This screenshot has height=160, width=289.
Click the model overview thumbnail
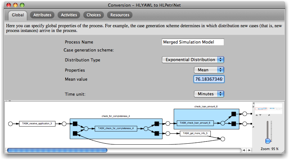268,109
